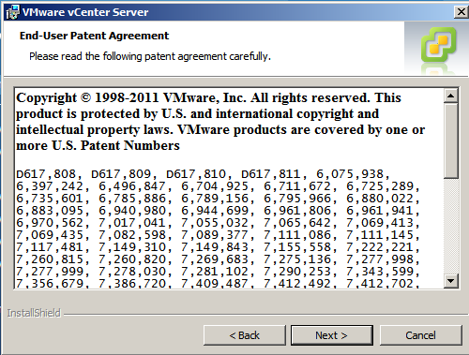The width and height of the screenshot is (469, 355).
Task: Click the agreement scrollbar thumb
Action: click(x=451, y=141)
